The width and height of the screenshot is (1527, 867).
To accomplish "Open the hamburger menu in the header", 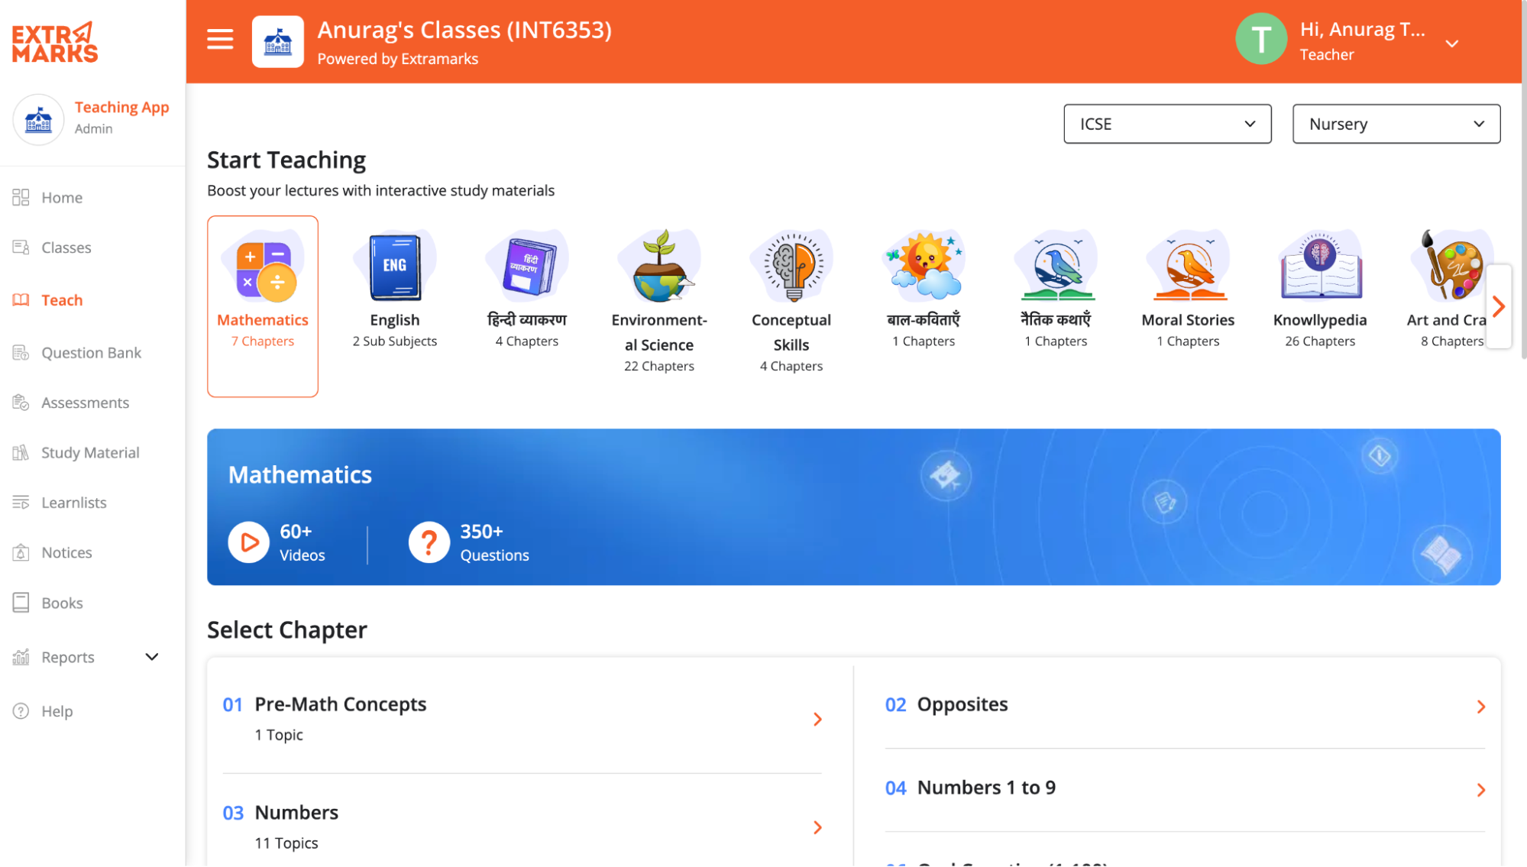I will point(220,39).
